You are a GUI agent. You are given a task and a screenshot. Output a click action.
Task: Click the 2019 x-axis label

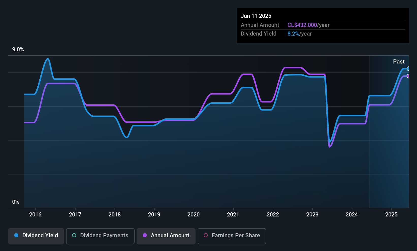[154, 215]
